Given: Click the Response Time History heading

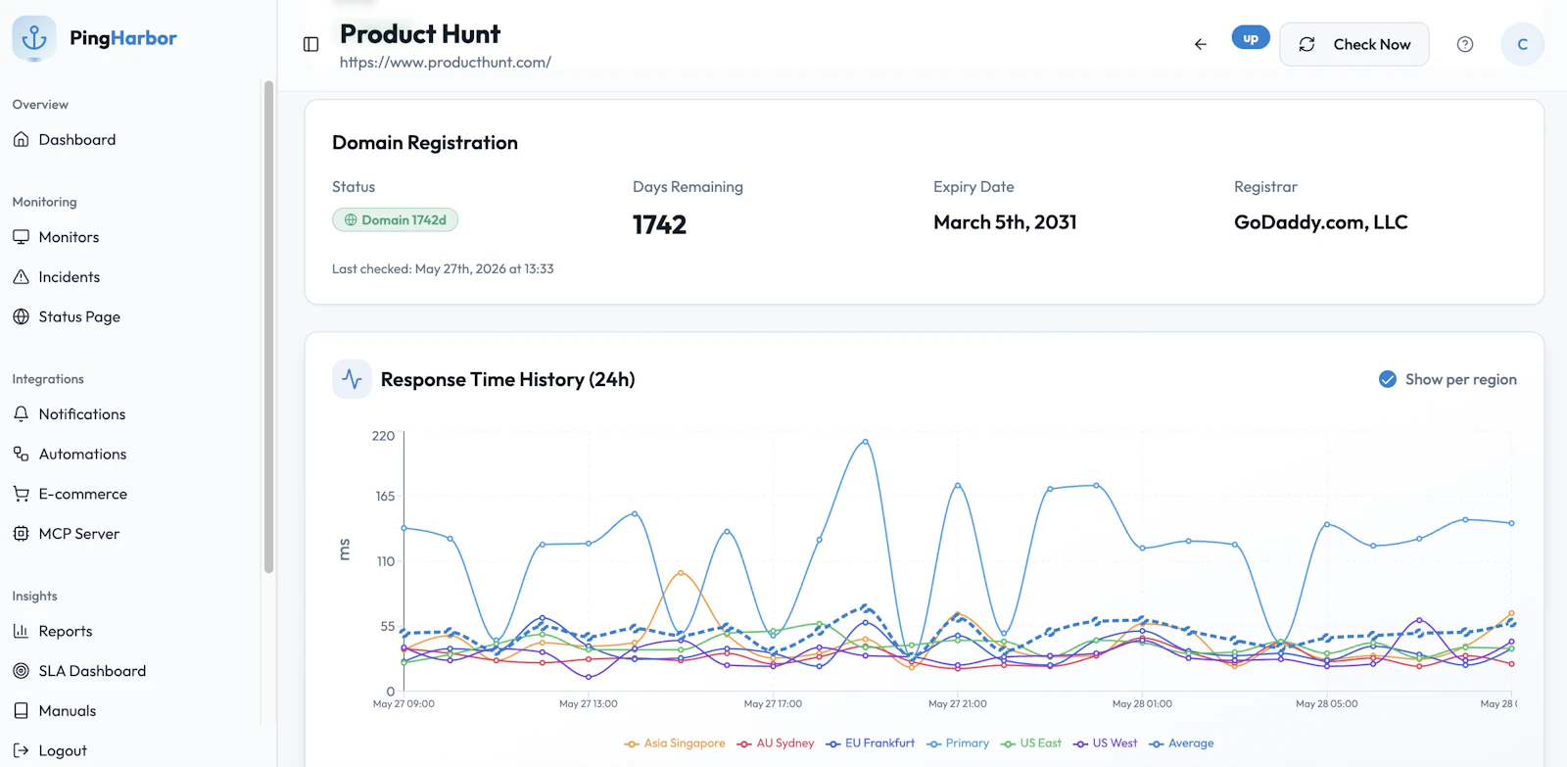Looking at the screenshot, I should 507,380.
